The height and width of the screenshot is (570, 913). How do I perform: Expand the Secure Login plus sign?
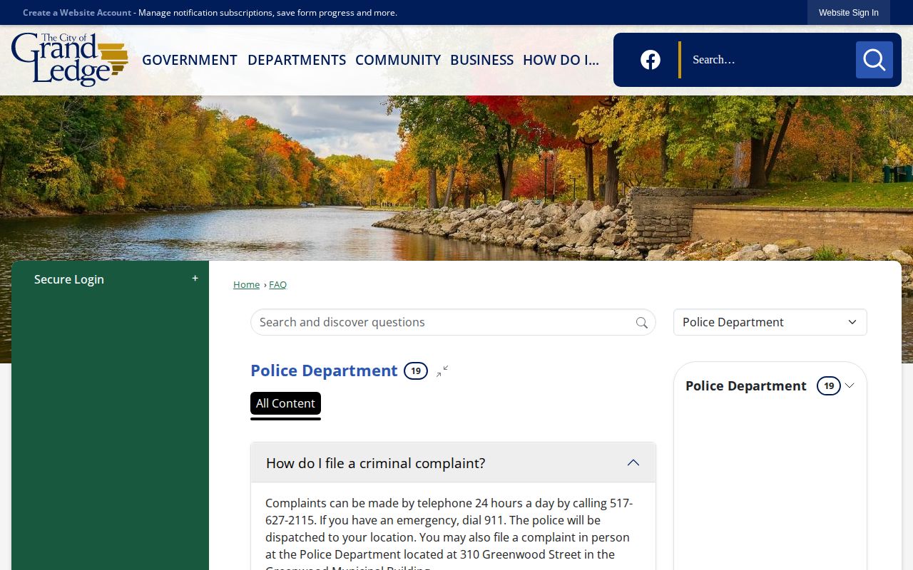coord(195,279)
